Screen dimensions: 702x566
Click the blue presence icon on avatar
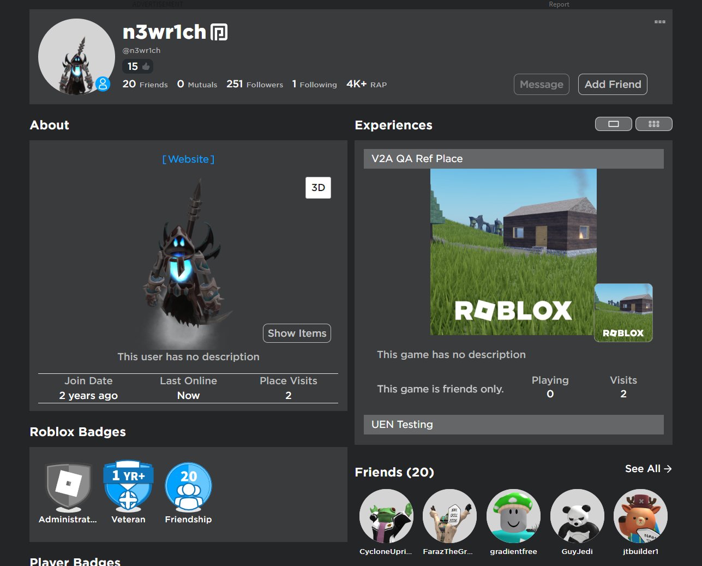[x=103, y=84]
